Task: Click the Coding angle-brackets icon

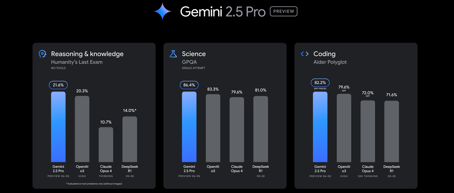Action: (x=305, y=54)
